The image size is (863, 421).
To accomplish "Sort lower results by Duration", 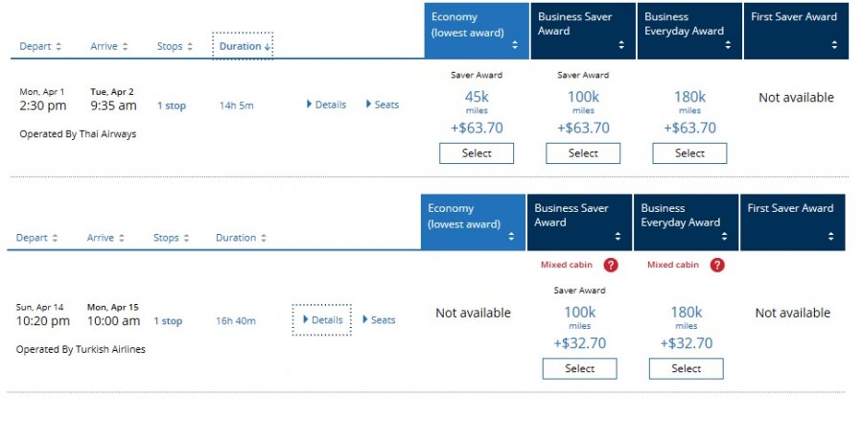I will [x=241, y=238].
